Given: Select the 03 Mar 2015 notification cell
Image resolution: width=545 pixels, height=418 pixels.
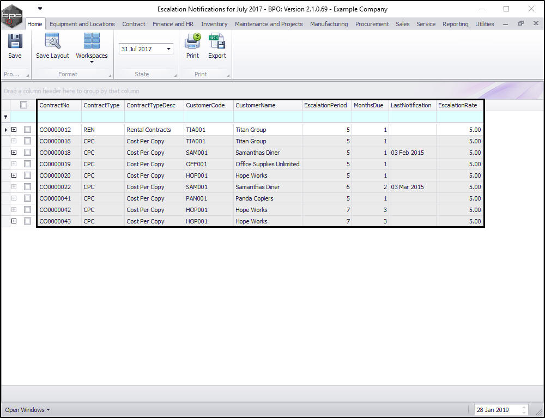Looking at the screenshot, I should point(412,187).
